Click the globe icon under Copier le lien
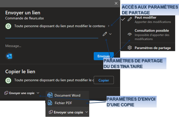This screenshot has height=117, width=179. pos(8,80)
